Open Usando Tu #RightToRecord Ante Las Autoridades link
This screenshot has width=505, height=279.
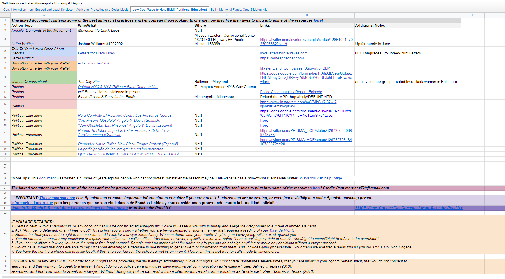click(69, 208)
